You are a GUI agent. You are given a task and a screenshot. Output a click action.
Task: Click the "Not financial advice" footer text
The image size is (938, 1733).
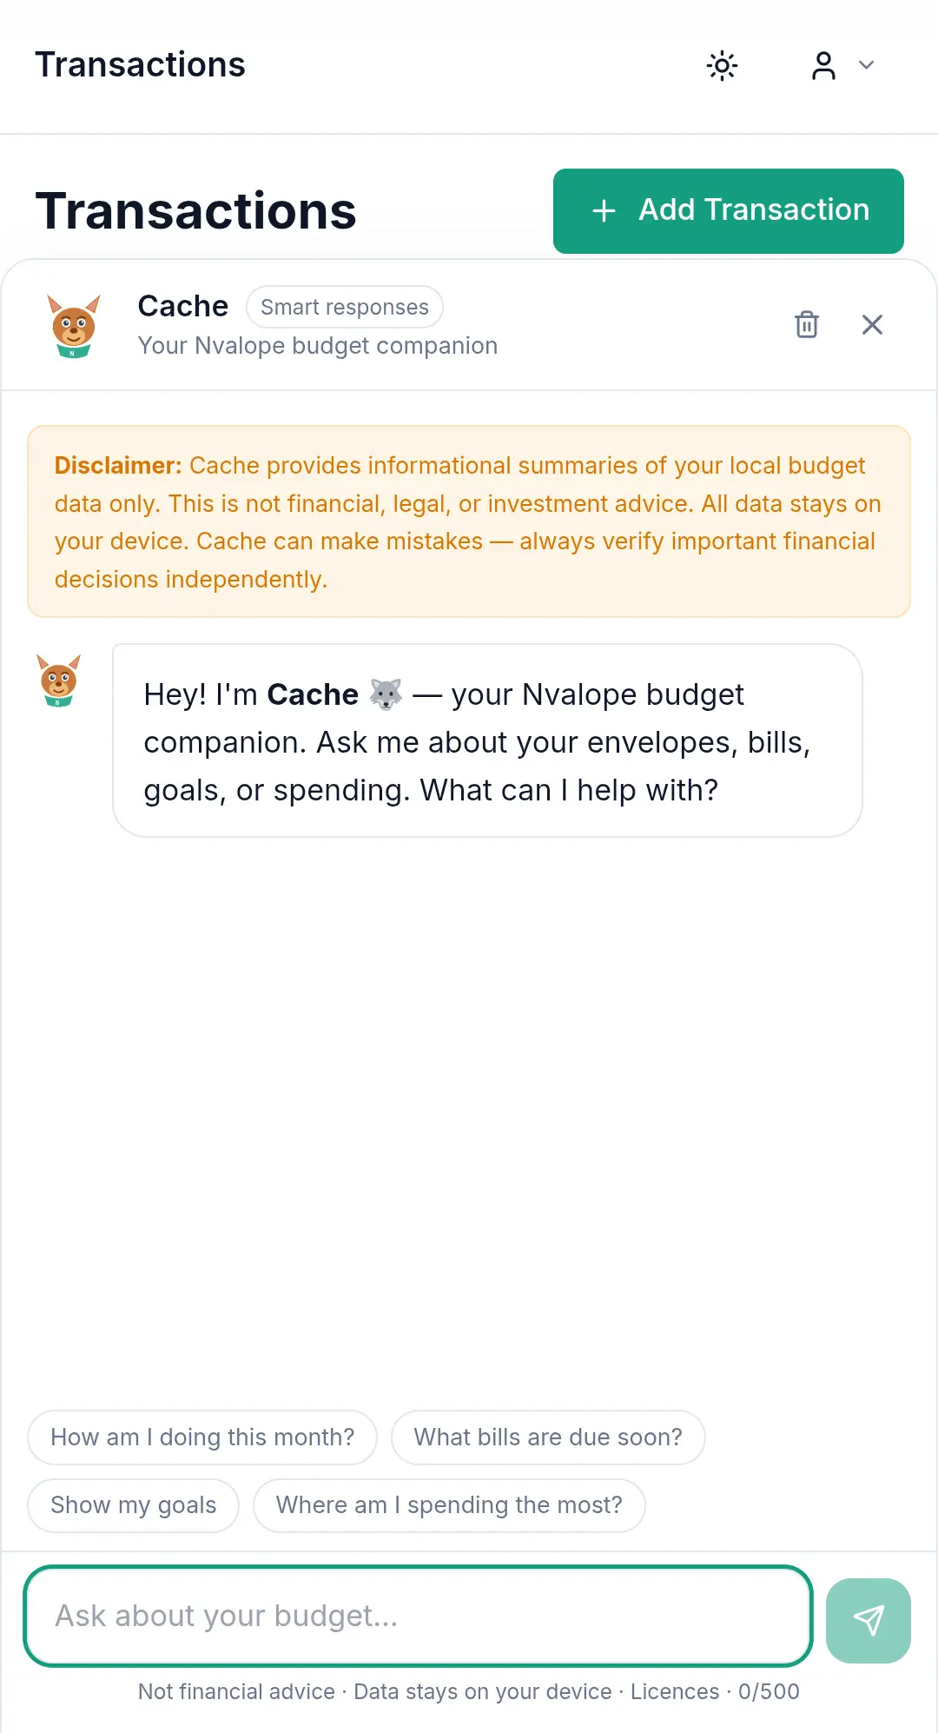[236, 1691]
